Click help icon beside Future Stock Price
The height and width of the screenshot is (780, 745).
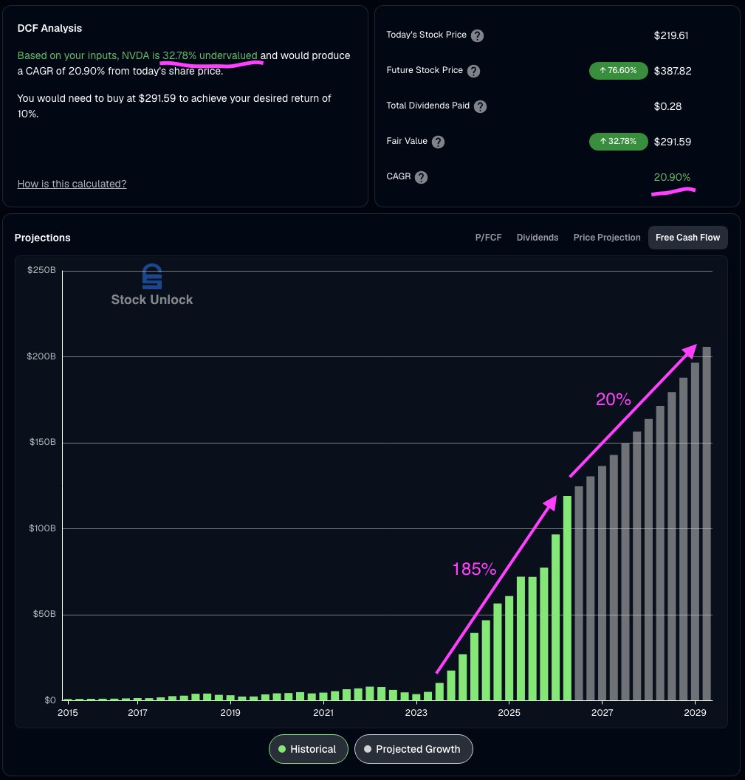click(474, 71)
